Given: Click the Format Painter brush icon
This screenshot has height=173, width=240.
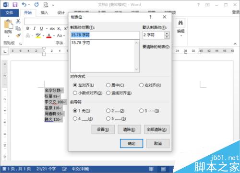Looking at the screenshot, I should click(x=18, y=35).
